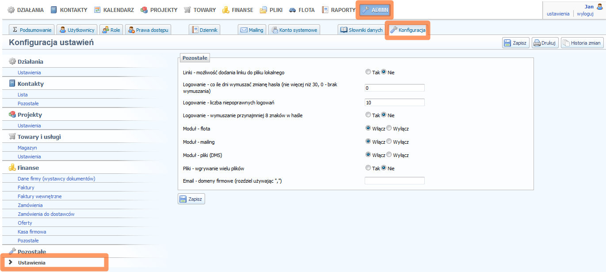Click the TOWARY shopping cart icon
This screenshot has width=606, height=272.
(187, 10)
